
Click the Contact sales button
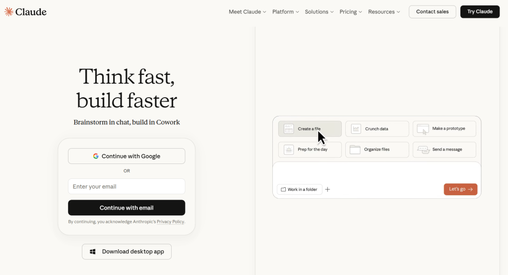(432, 12)
